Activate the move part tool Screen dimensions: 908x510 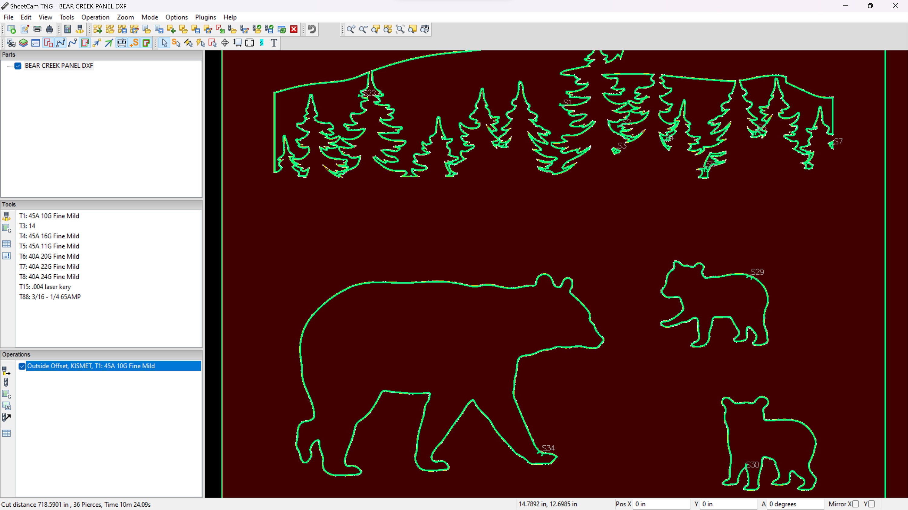225,43
